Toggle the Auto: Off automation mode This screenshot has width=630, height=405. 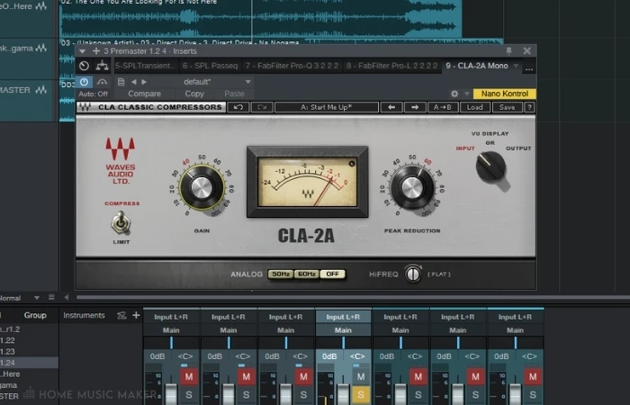[x=94, y=94]
